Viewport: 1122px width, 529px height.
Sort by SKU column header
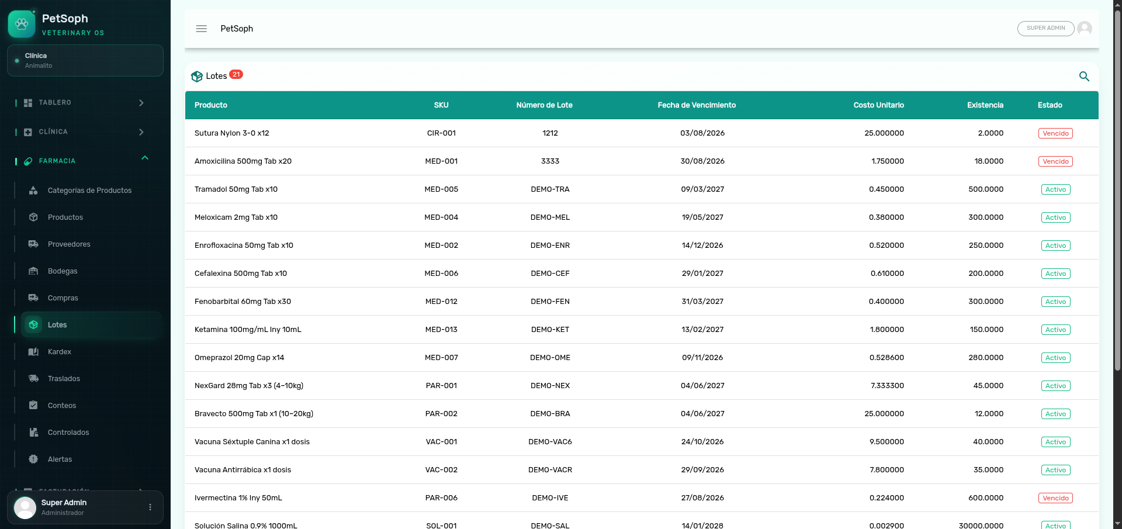pos(441,105)
